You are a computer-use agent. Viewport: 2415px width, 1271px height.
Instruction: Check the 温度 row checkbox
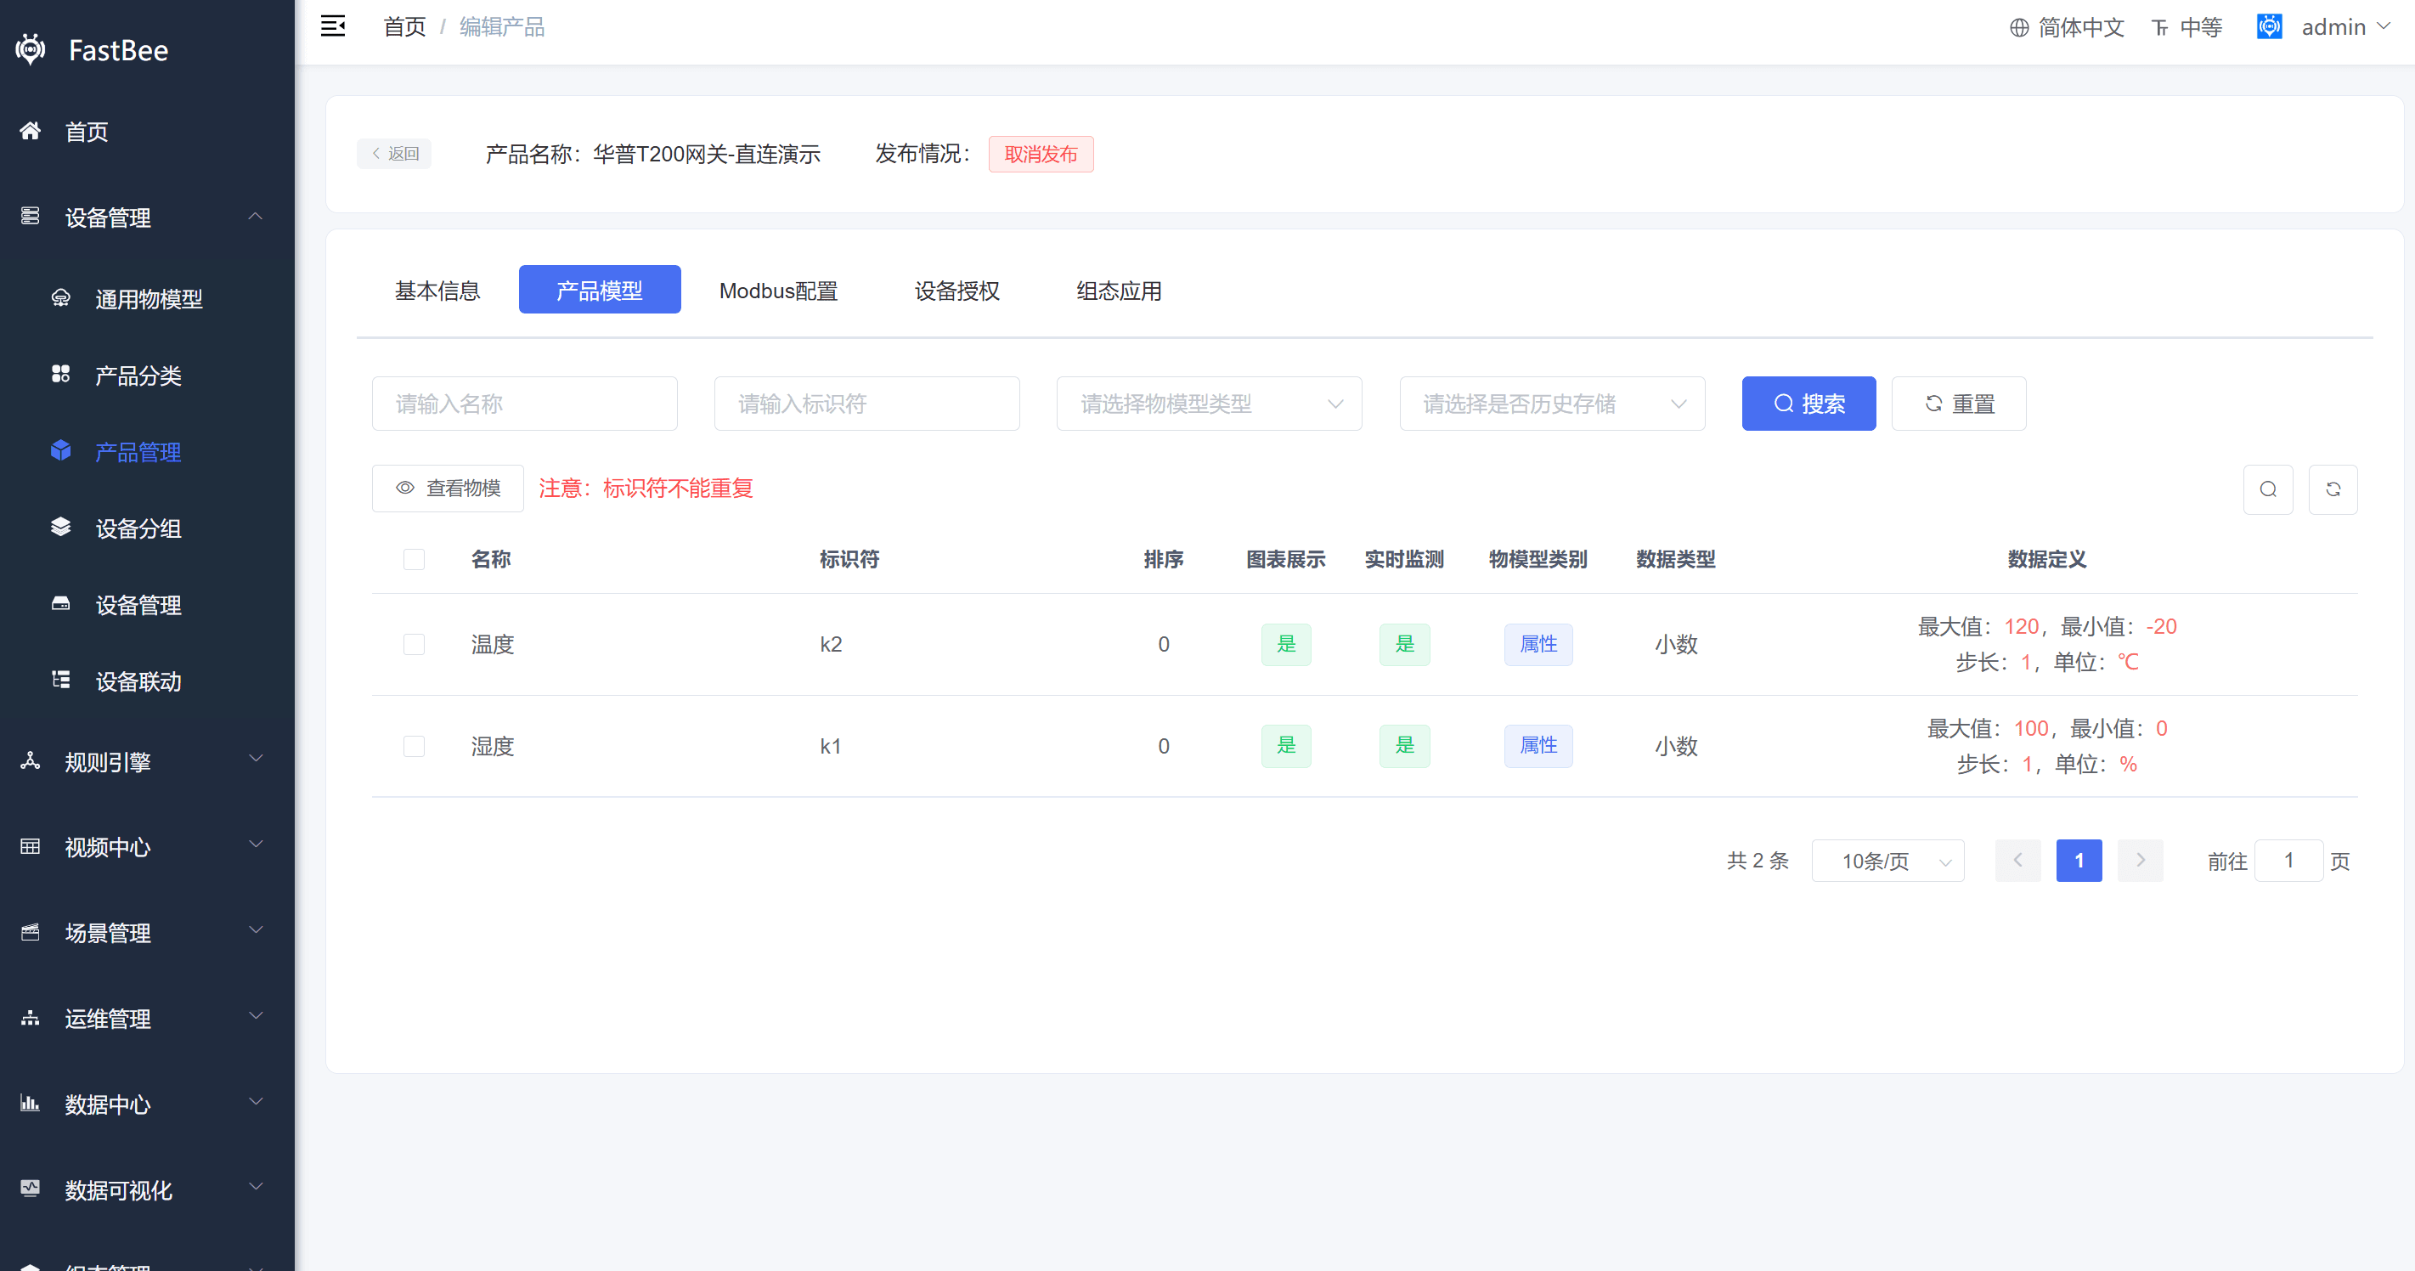pyautogui.click(x=414, y=645)
